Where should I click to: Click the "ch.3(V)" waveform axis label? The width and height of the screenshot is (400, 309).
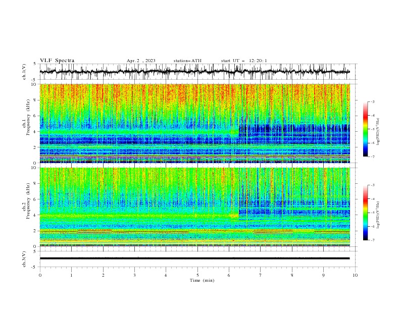pos(24,259)
